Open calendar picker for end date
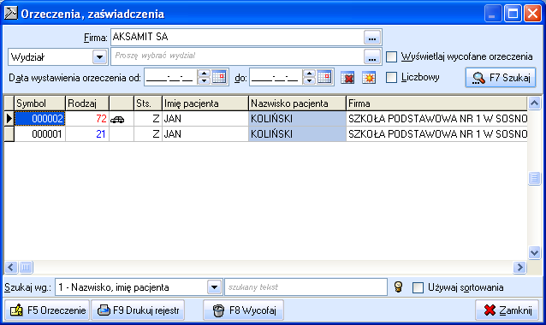 click(x=324, y=77)
